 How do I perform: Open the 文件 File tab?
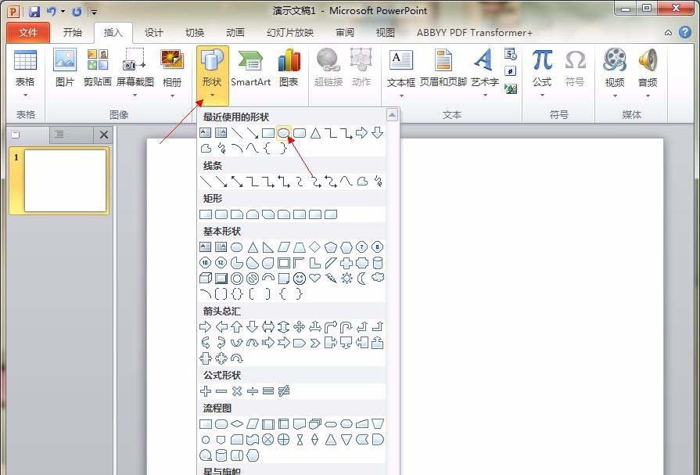(28, 33)
